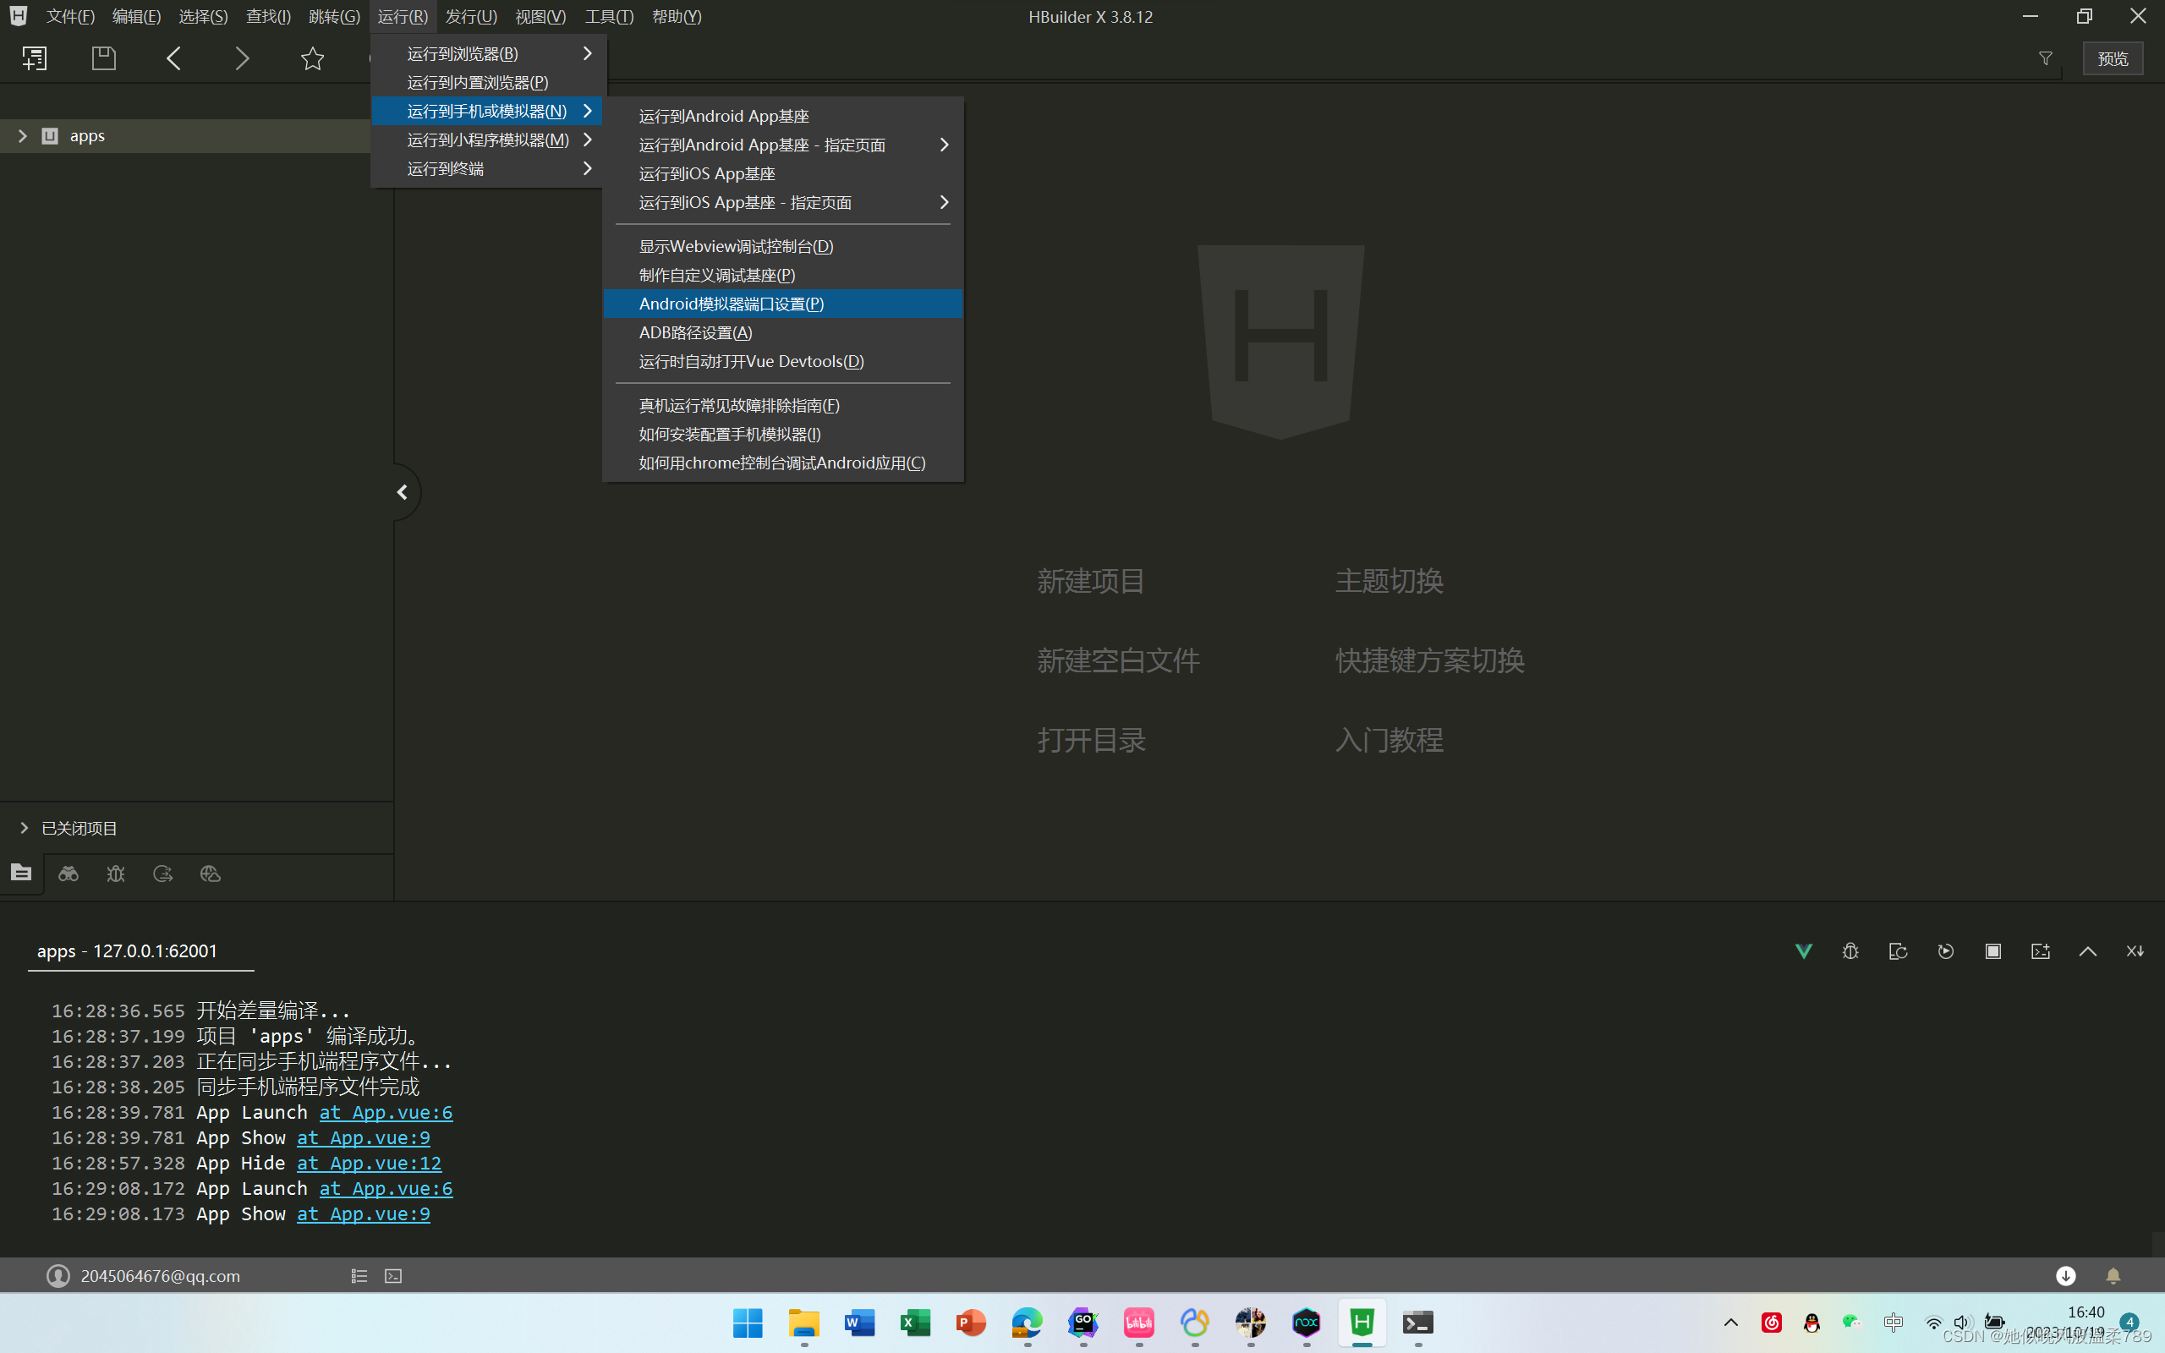Click the 快捷键方案切换 link
Screen dimensions: 2165x1353
1429,660
